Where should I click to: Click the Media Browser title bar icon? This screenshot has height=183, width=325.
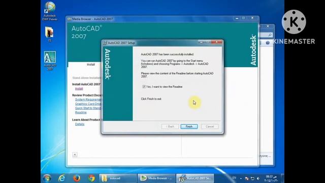(69, 19)
